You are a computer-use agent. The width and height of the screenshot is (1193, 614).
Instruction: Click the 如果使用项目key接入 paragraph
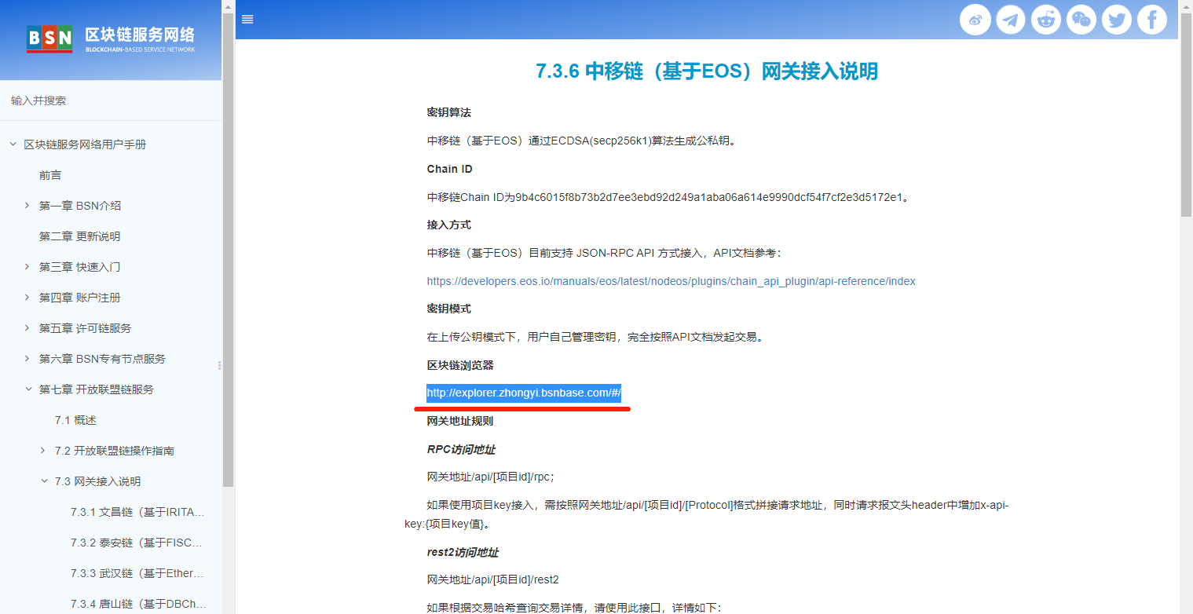(707, 514)
